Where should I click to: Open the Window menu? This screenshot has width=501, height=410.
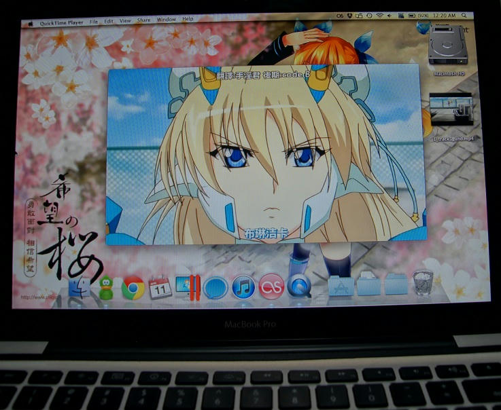(x=166, y=19)
